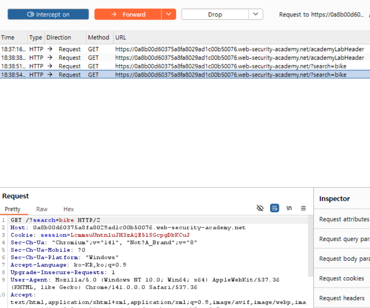Screen dimensions: 370x308
Task: Click the Request panel title
Action: [x=16, y=196]
